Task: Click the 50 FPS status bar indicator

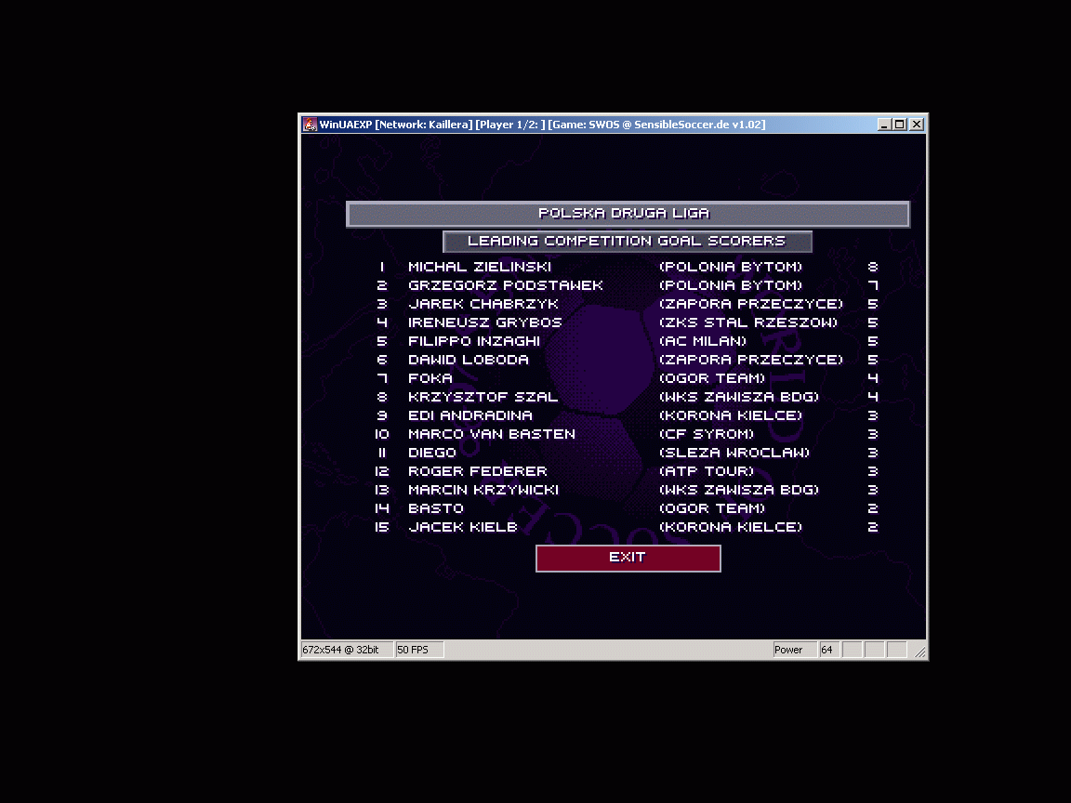Action: [419, 650]
